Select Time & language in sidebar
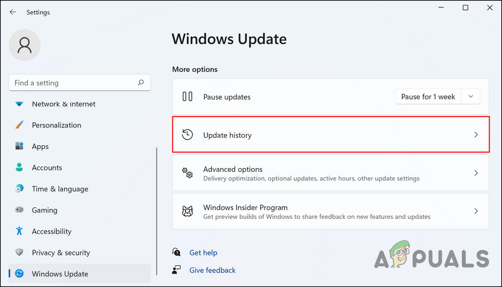The height and width of the screenshot is (287, 502). pyautogui.click(x=60, y=189)
